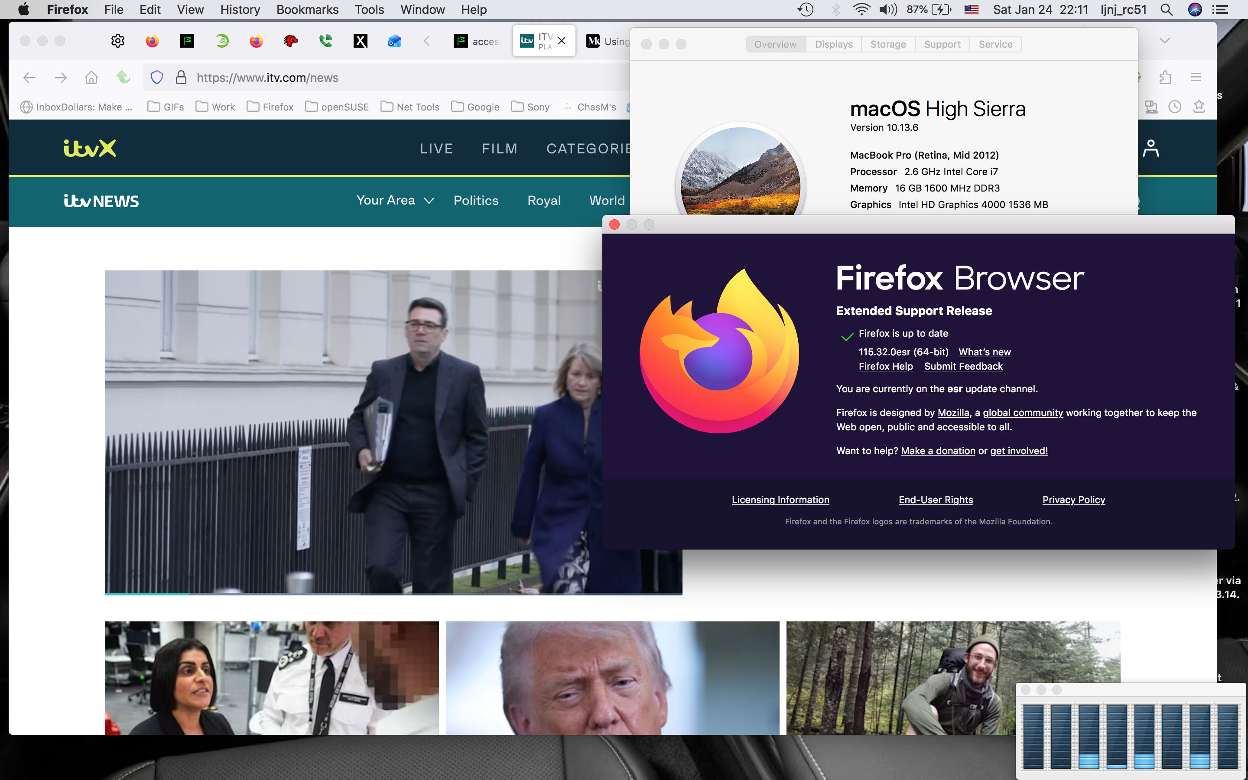Open the list all tabs chevron

tap(1164, 41)
